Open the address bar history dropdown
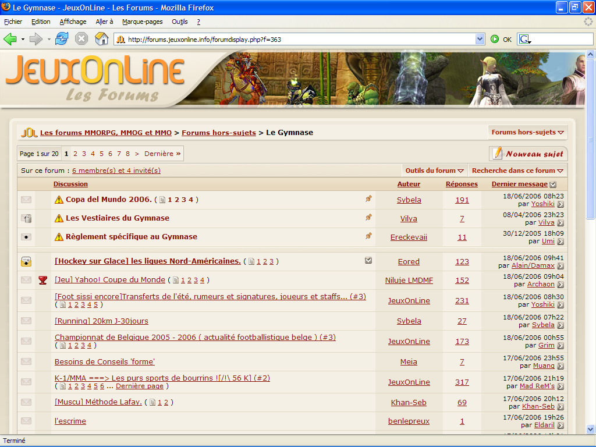596x447 pixels. pyautogui.click(x=480, y=39)
